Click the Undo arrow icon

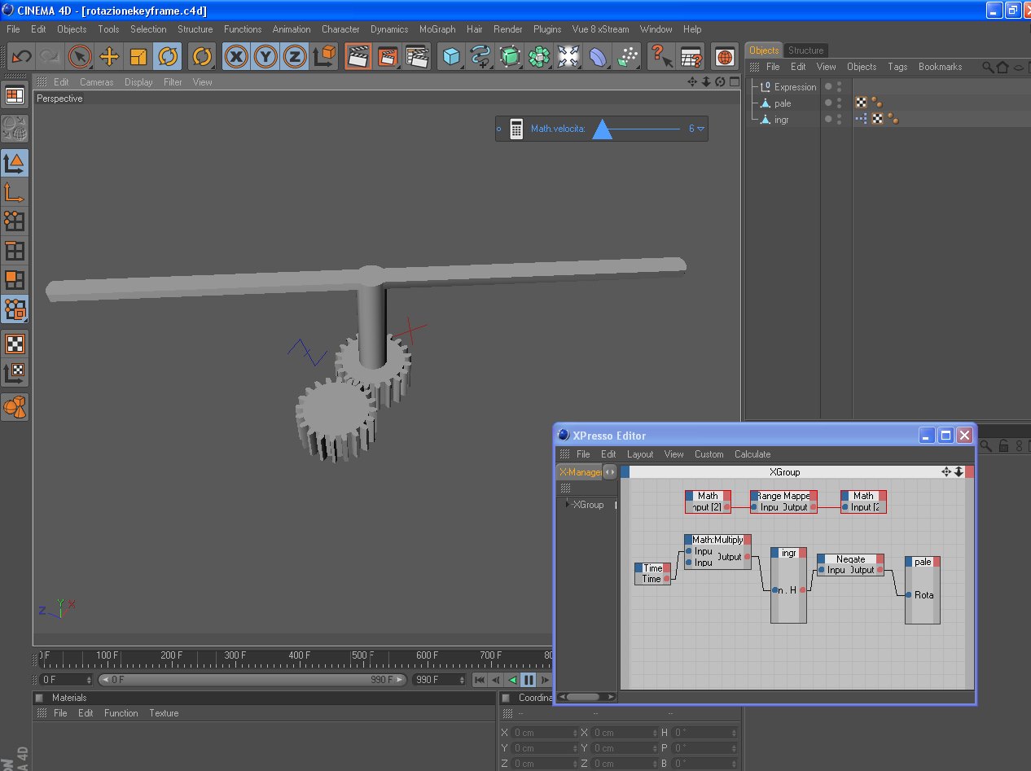point(22,57)
